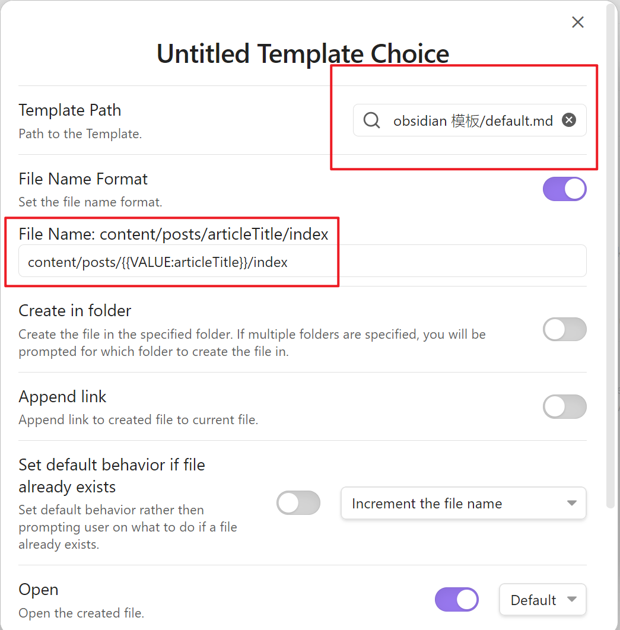Enable default behavior if file exists toggle
This screenshot has height=630, width=620.
pos(298,503)
